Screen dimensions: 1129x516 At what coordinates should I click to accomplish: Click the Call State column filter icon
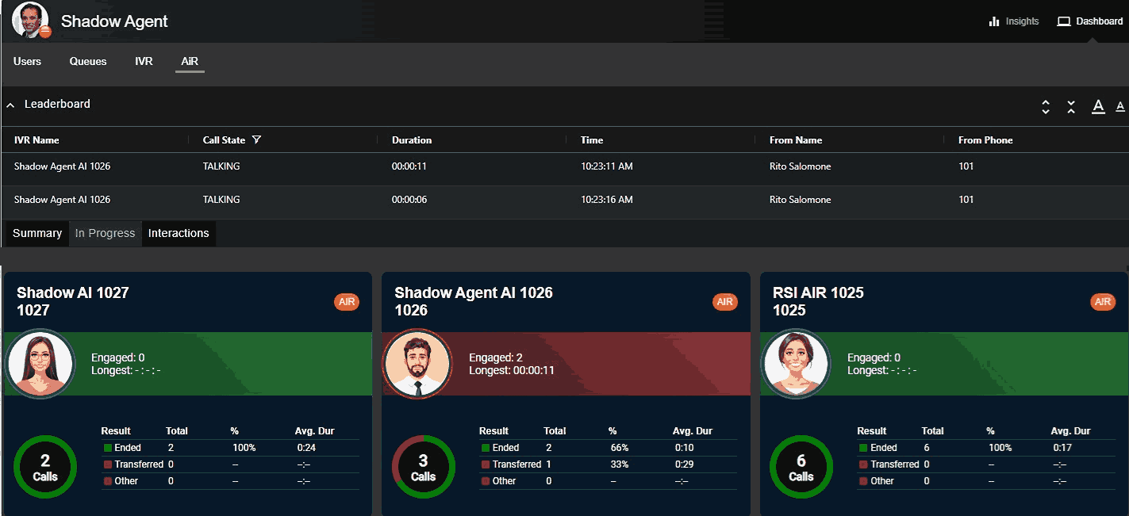pyautogui.click(x=256, y=140)
